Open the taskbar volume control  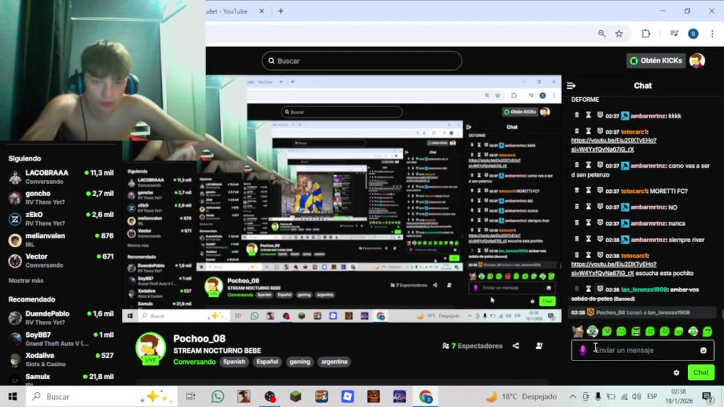[636, 397]
